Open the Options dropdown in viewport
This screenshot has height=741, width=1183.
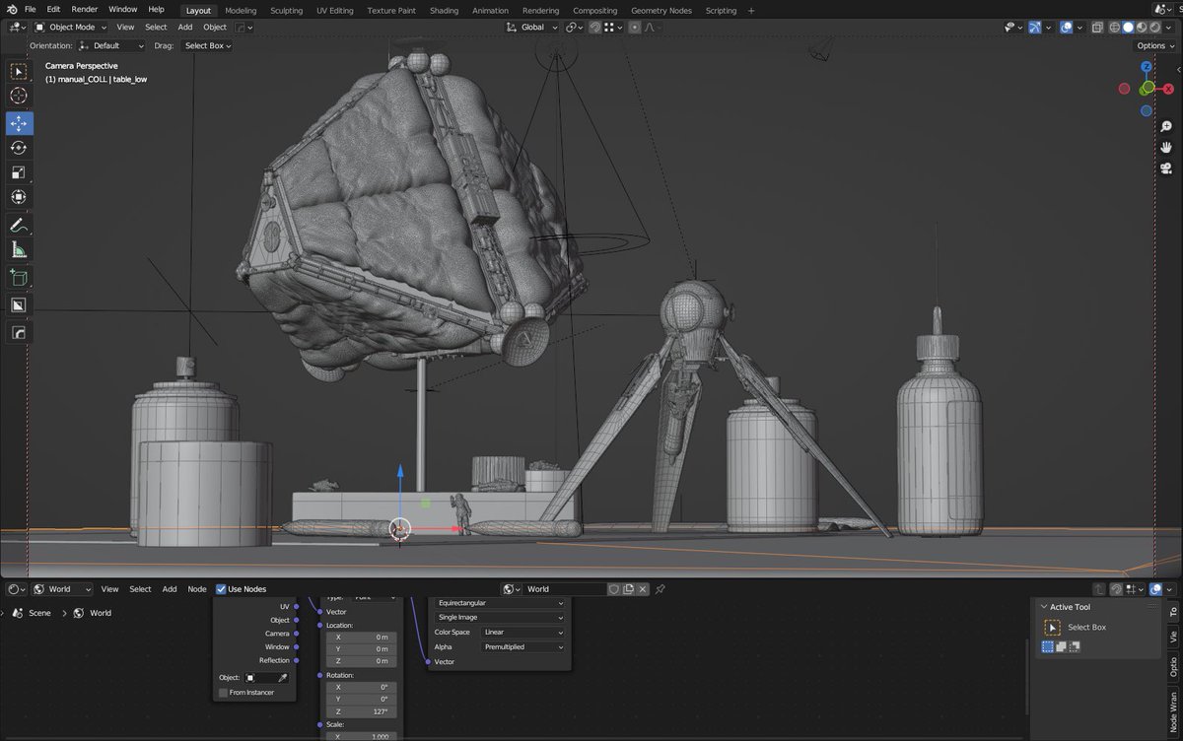[x=1154, y=45]
